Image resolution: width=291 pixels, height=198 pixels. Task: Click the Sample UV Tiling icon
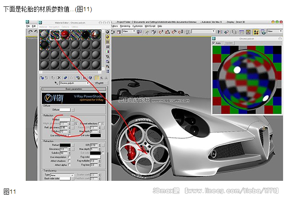coord(107,47)
